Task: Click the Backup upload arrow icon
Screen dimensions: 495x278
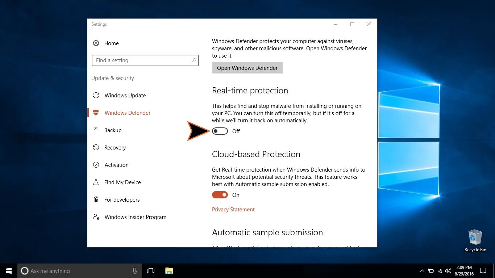Action: coord(96,130)
